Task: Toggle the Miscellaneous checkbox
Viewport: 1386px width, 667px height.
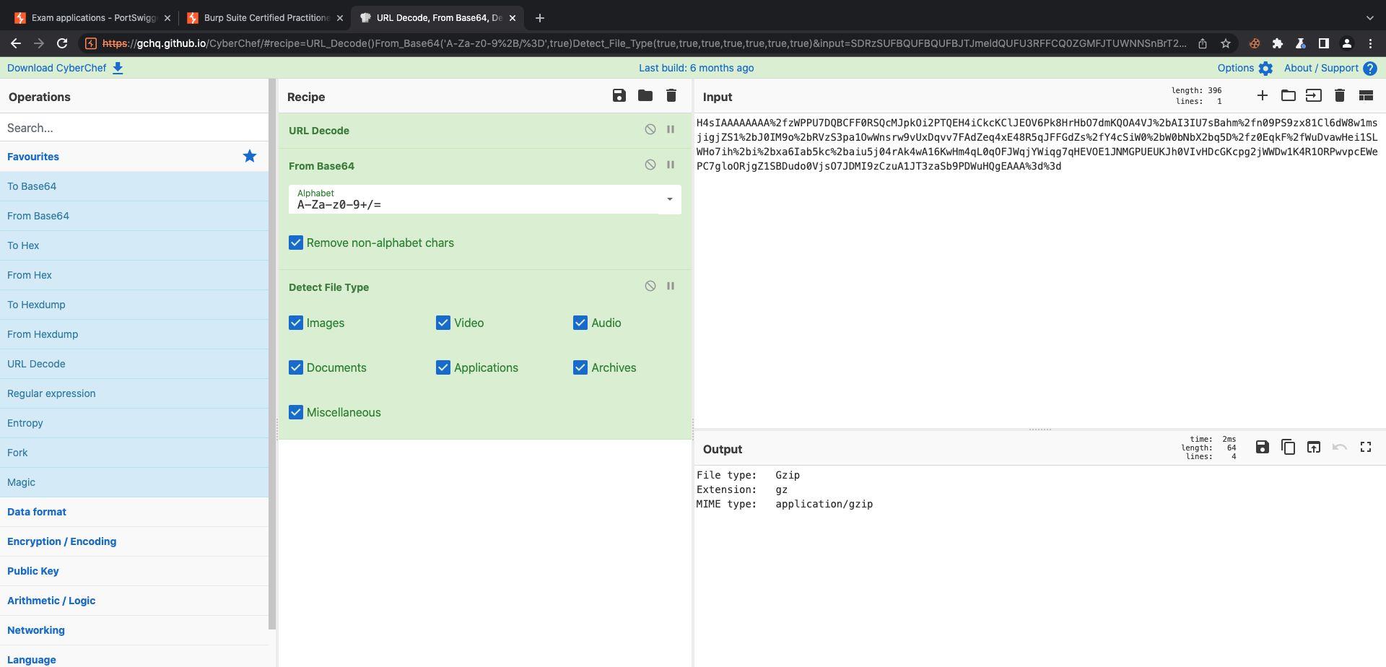Action: (296, 412)
